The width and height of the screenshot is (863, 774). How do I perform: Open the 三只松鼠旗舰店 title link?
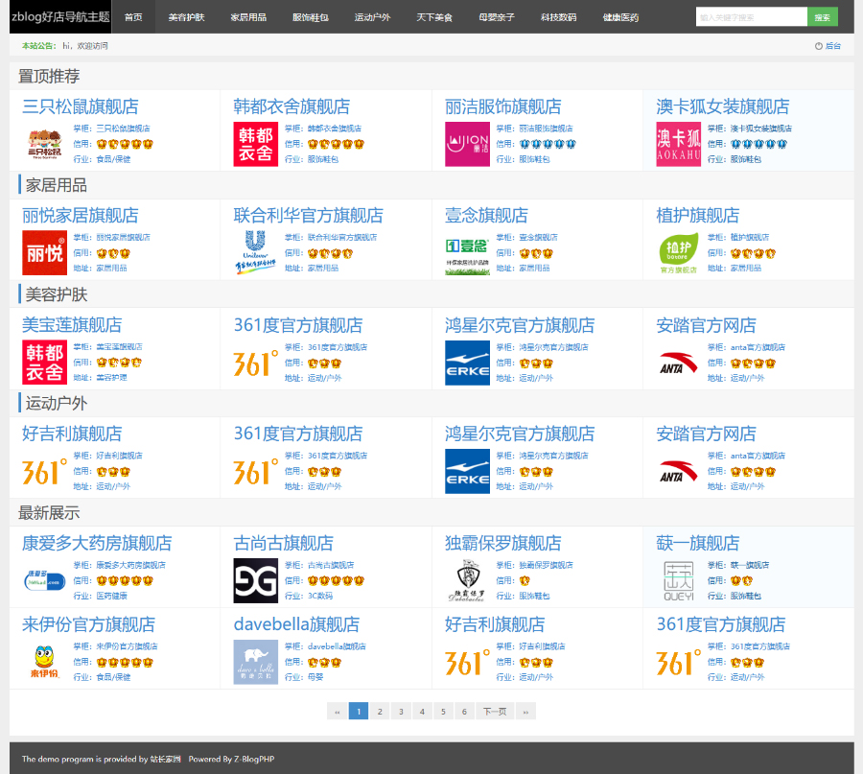click(x=81, y=106)
